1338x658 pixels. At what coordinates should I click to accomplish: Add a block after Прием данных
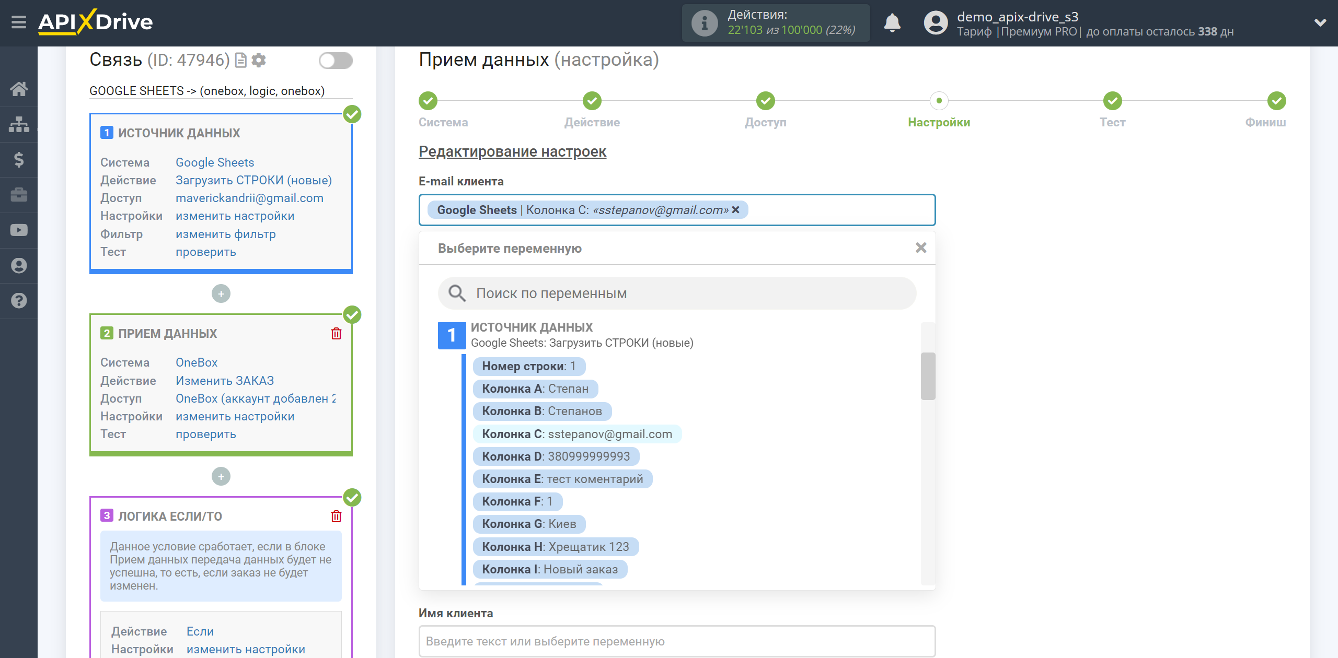221,476
